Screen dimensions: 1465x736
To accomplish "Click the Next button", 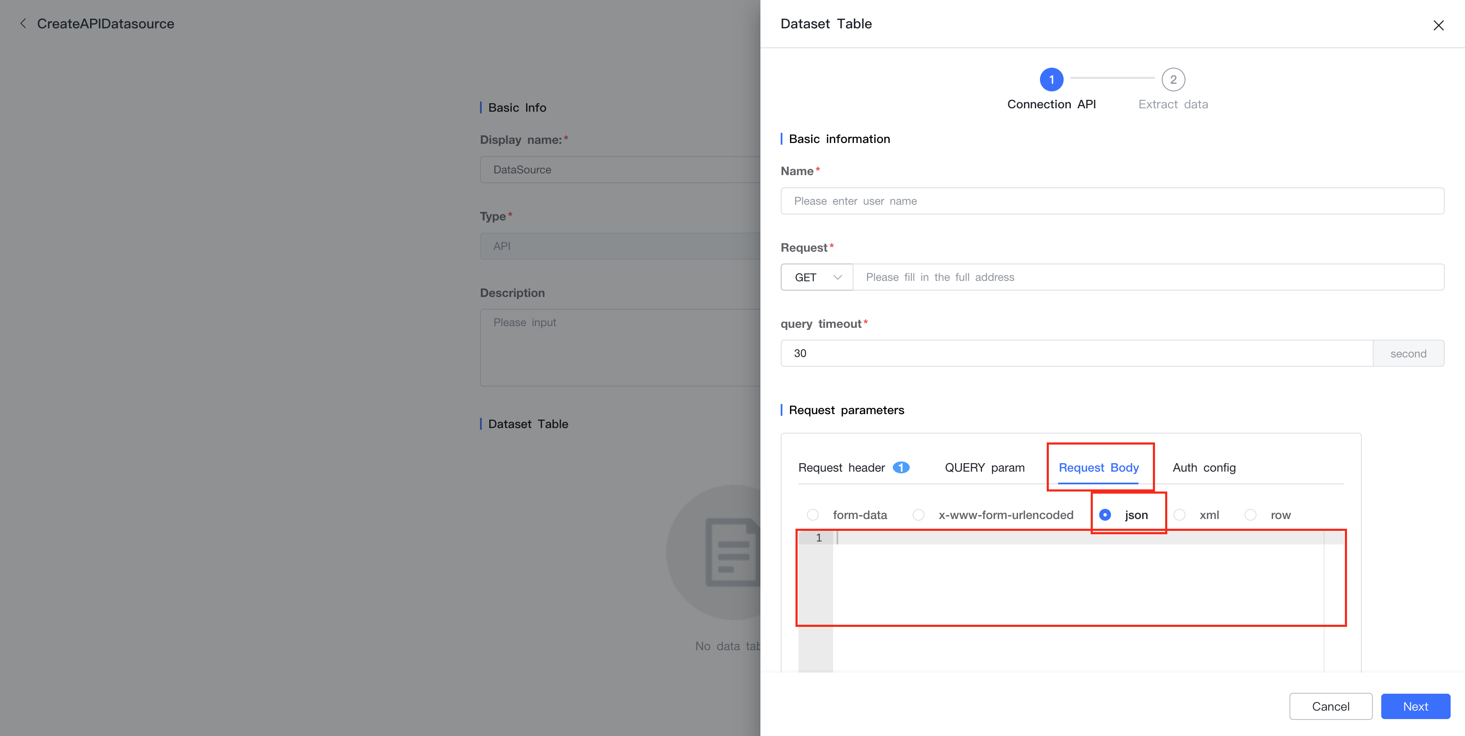I will click(x=1415, y=706).
